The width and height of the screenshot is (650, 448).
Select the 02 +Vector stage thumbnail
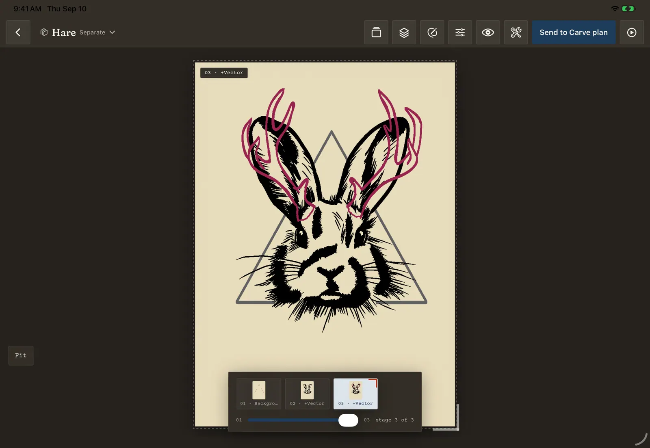(307, 394)
